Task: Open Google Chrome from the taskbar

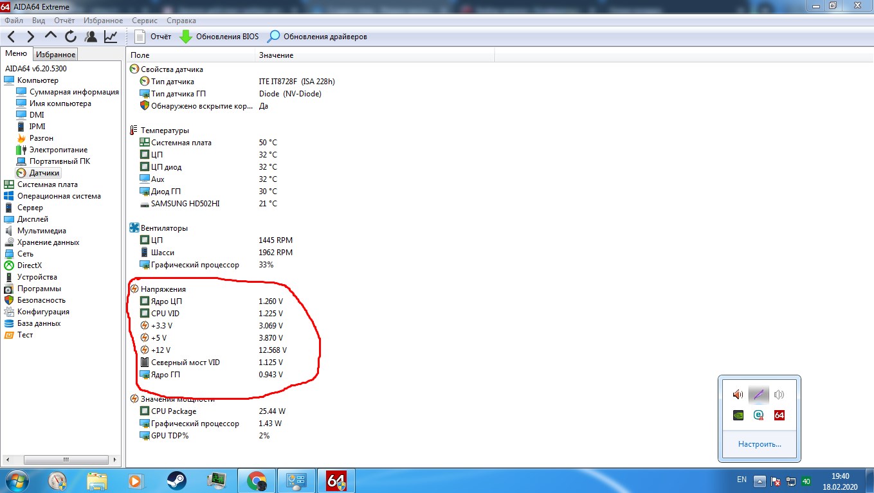Action: click(257, 481)
